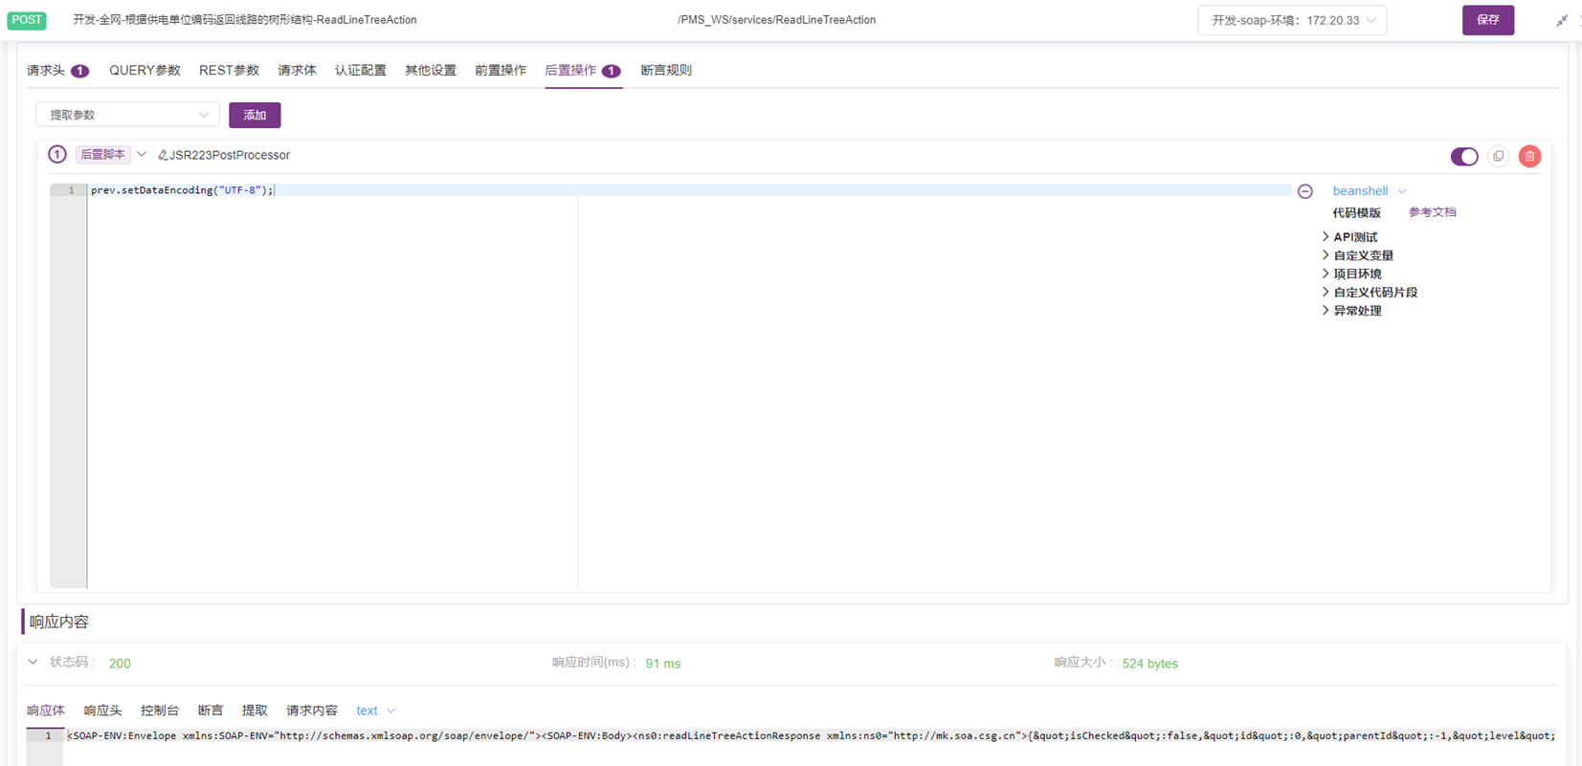Open the beanshell language dropdown

click(x=1369, y=191)
